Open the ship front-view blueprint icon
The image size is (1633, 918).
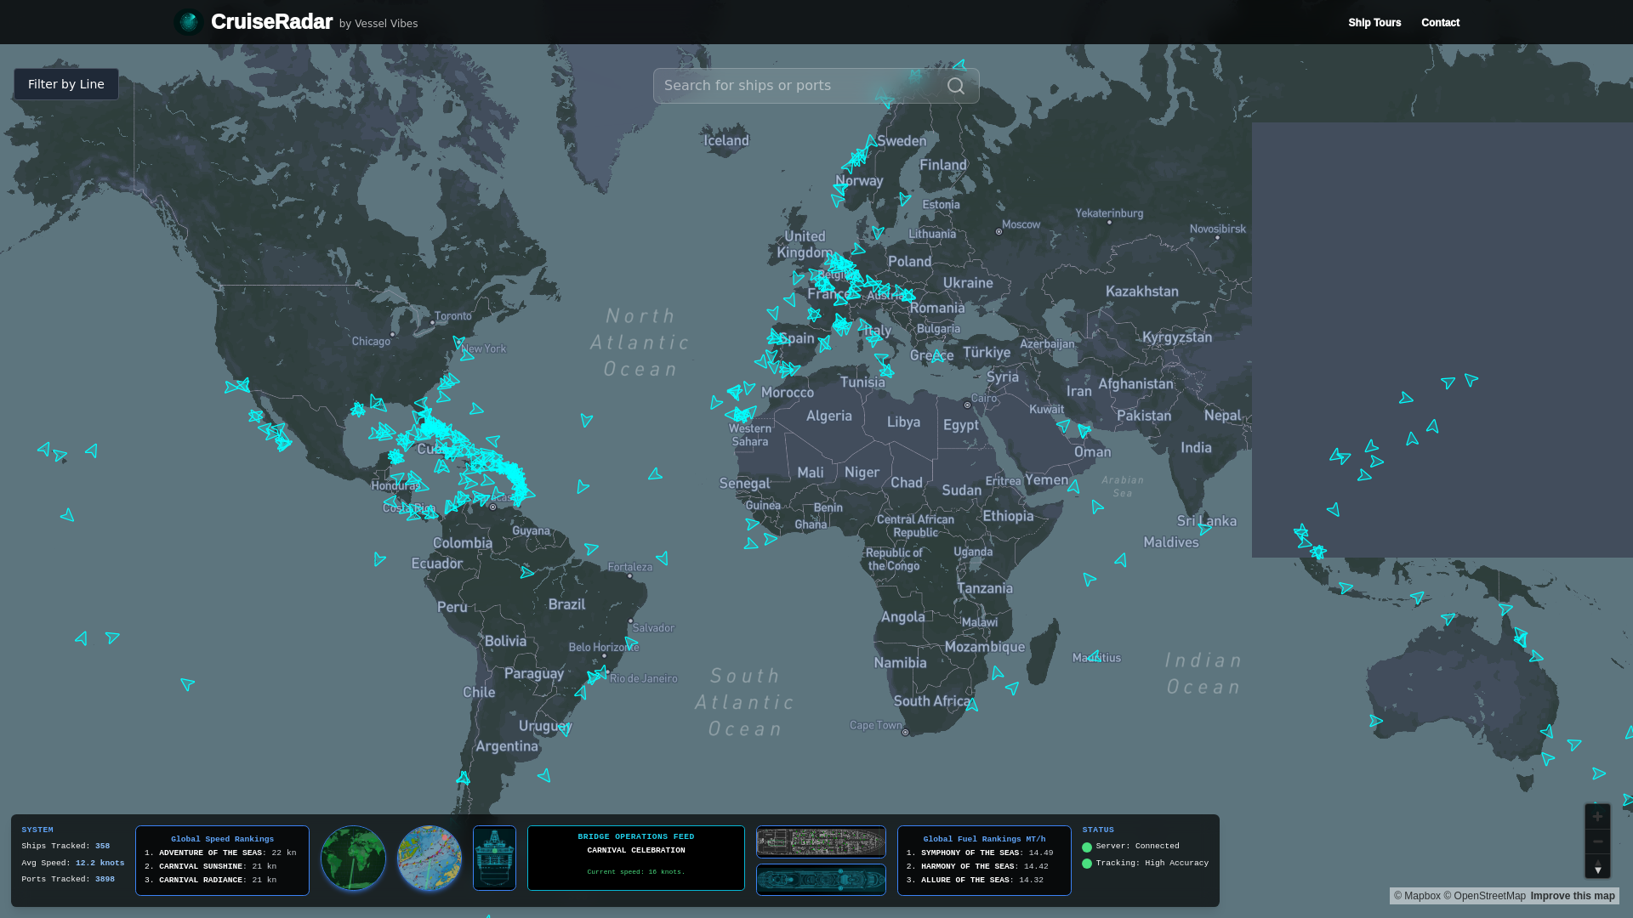pos(494,858)
